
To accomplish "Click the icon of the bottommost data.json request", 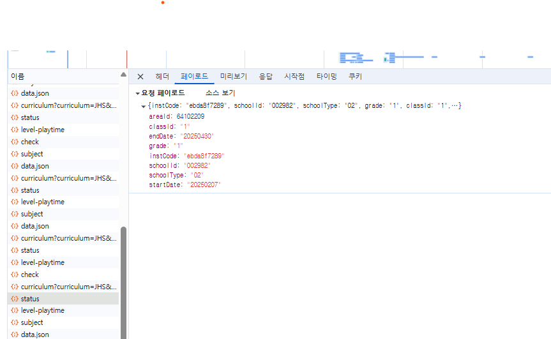I will [15, 335].
